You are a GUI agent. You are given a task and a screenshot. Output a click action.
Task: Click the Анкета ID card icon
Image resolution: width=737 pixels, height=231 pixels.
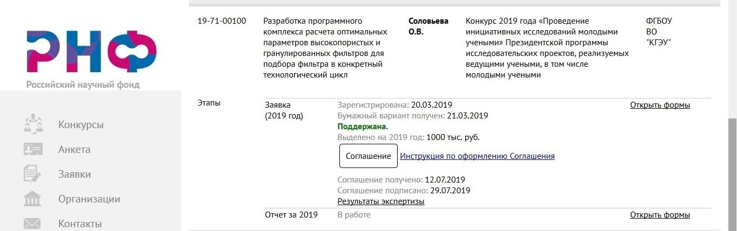[x=33, y=149]
